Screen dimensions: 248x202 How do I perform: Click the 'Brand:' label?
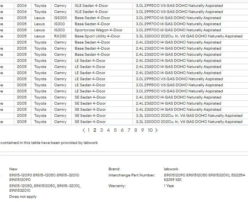point(114,169)
